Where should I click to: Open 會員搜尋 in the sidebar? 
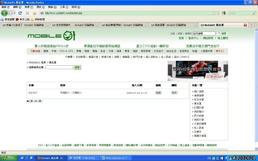click(199, 95)
